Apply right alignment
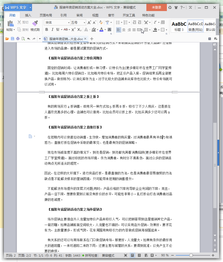Viewport: 223px width, 262px height. click(x=129, y=30)
